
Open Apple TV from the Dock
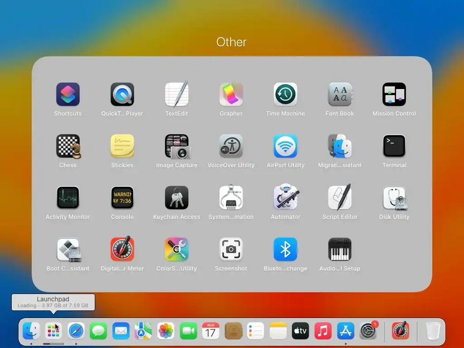[x=300, y=331]
